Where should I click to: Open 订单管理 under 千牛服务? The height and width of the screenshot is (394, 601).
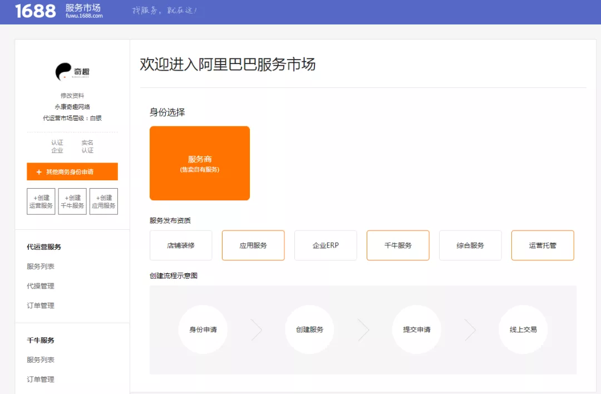pos(41,380)
